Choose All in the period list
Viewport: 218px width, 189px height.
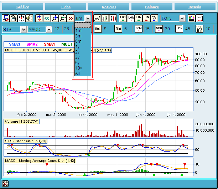point(78,73)
